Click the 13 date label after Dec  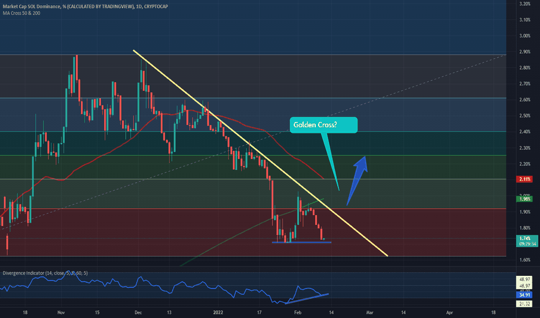click(x=169, y=312)
